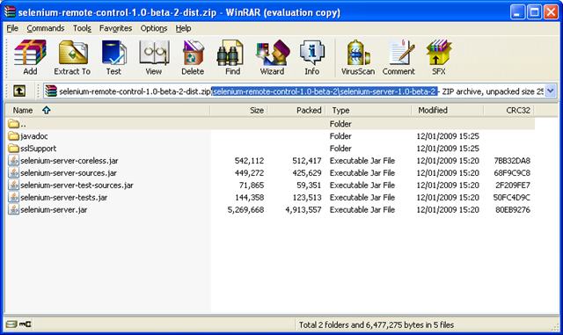
Task: Open the Commands menu
Action: tap(46, 28)
